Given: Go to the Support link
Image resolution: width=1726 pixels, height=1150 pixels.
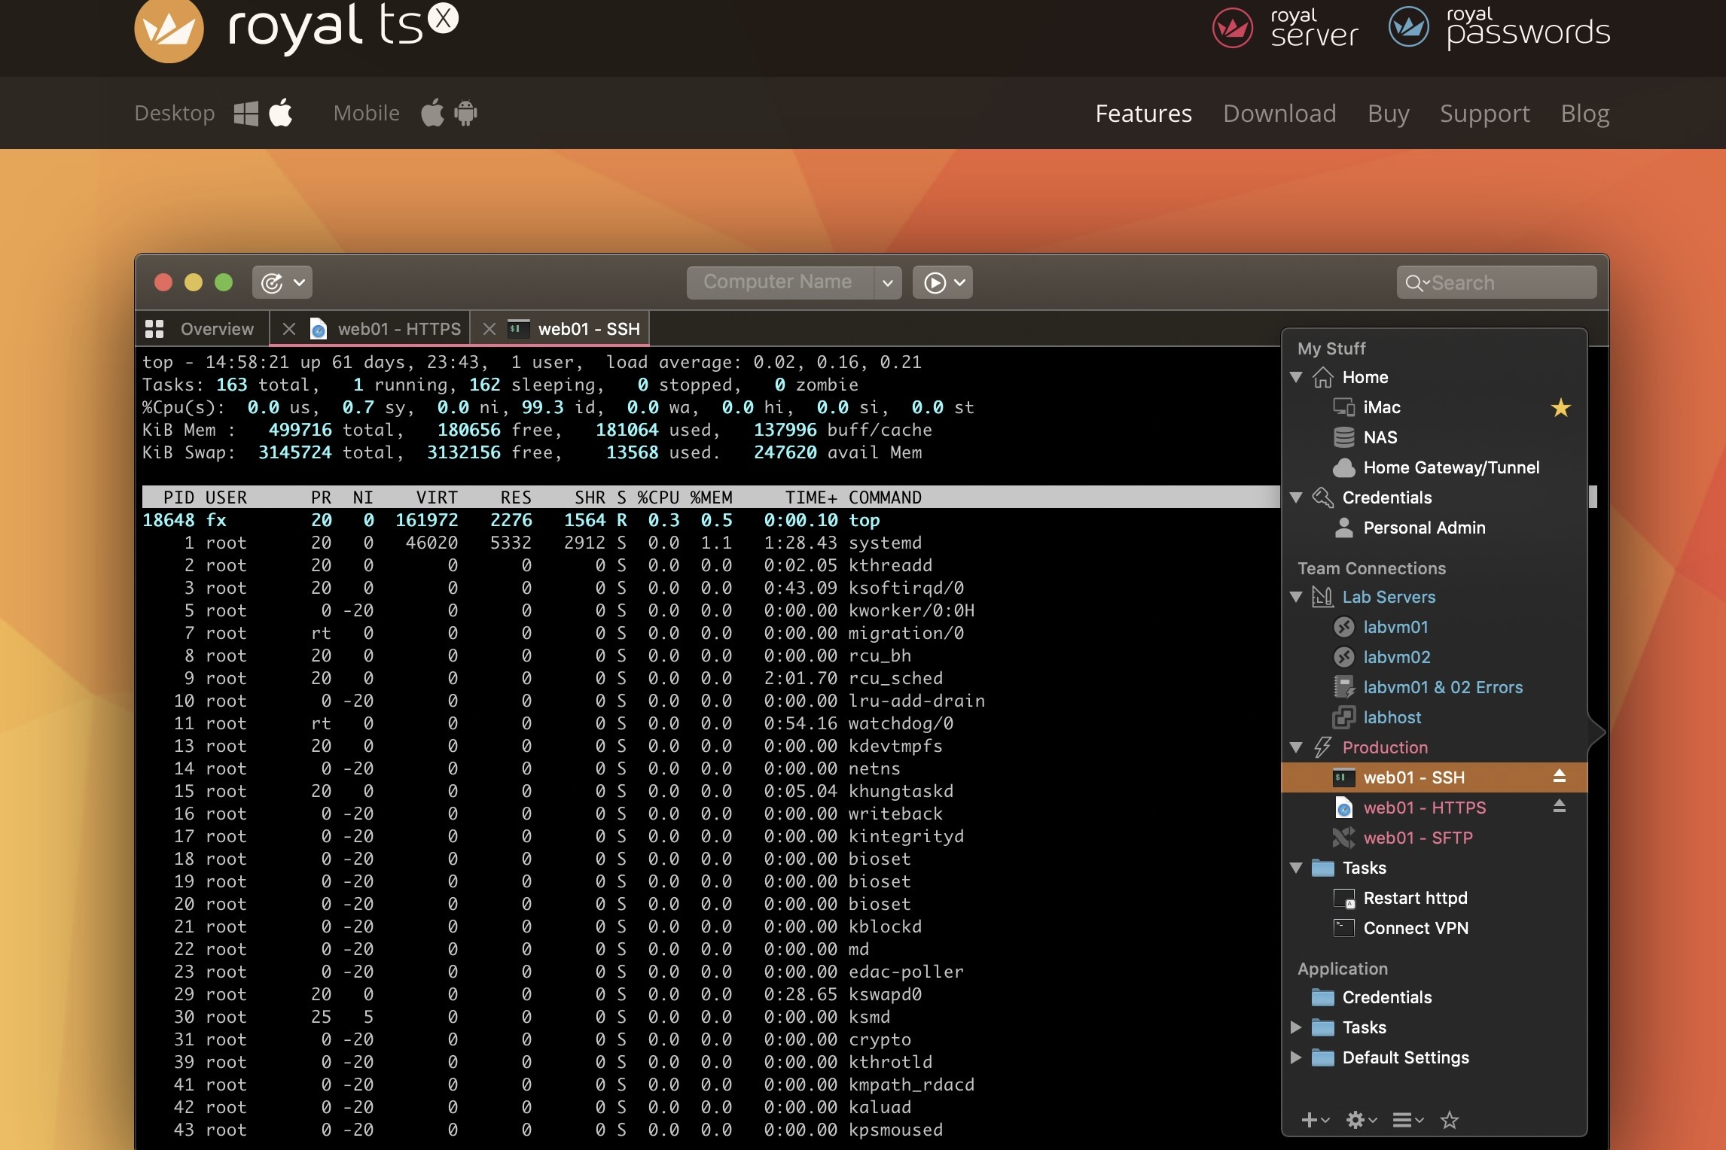Looking at the screenshot, I should pos(1484,113).
